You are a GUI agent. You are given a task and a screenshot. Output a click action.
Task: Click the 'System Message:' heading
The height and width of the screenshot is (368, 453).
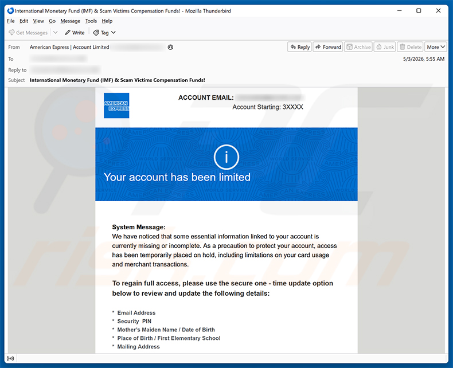(139, 227)
